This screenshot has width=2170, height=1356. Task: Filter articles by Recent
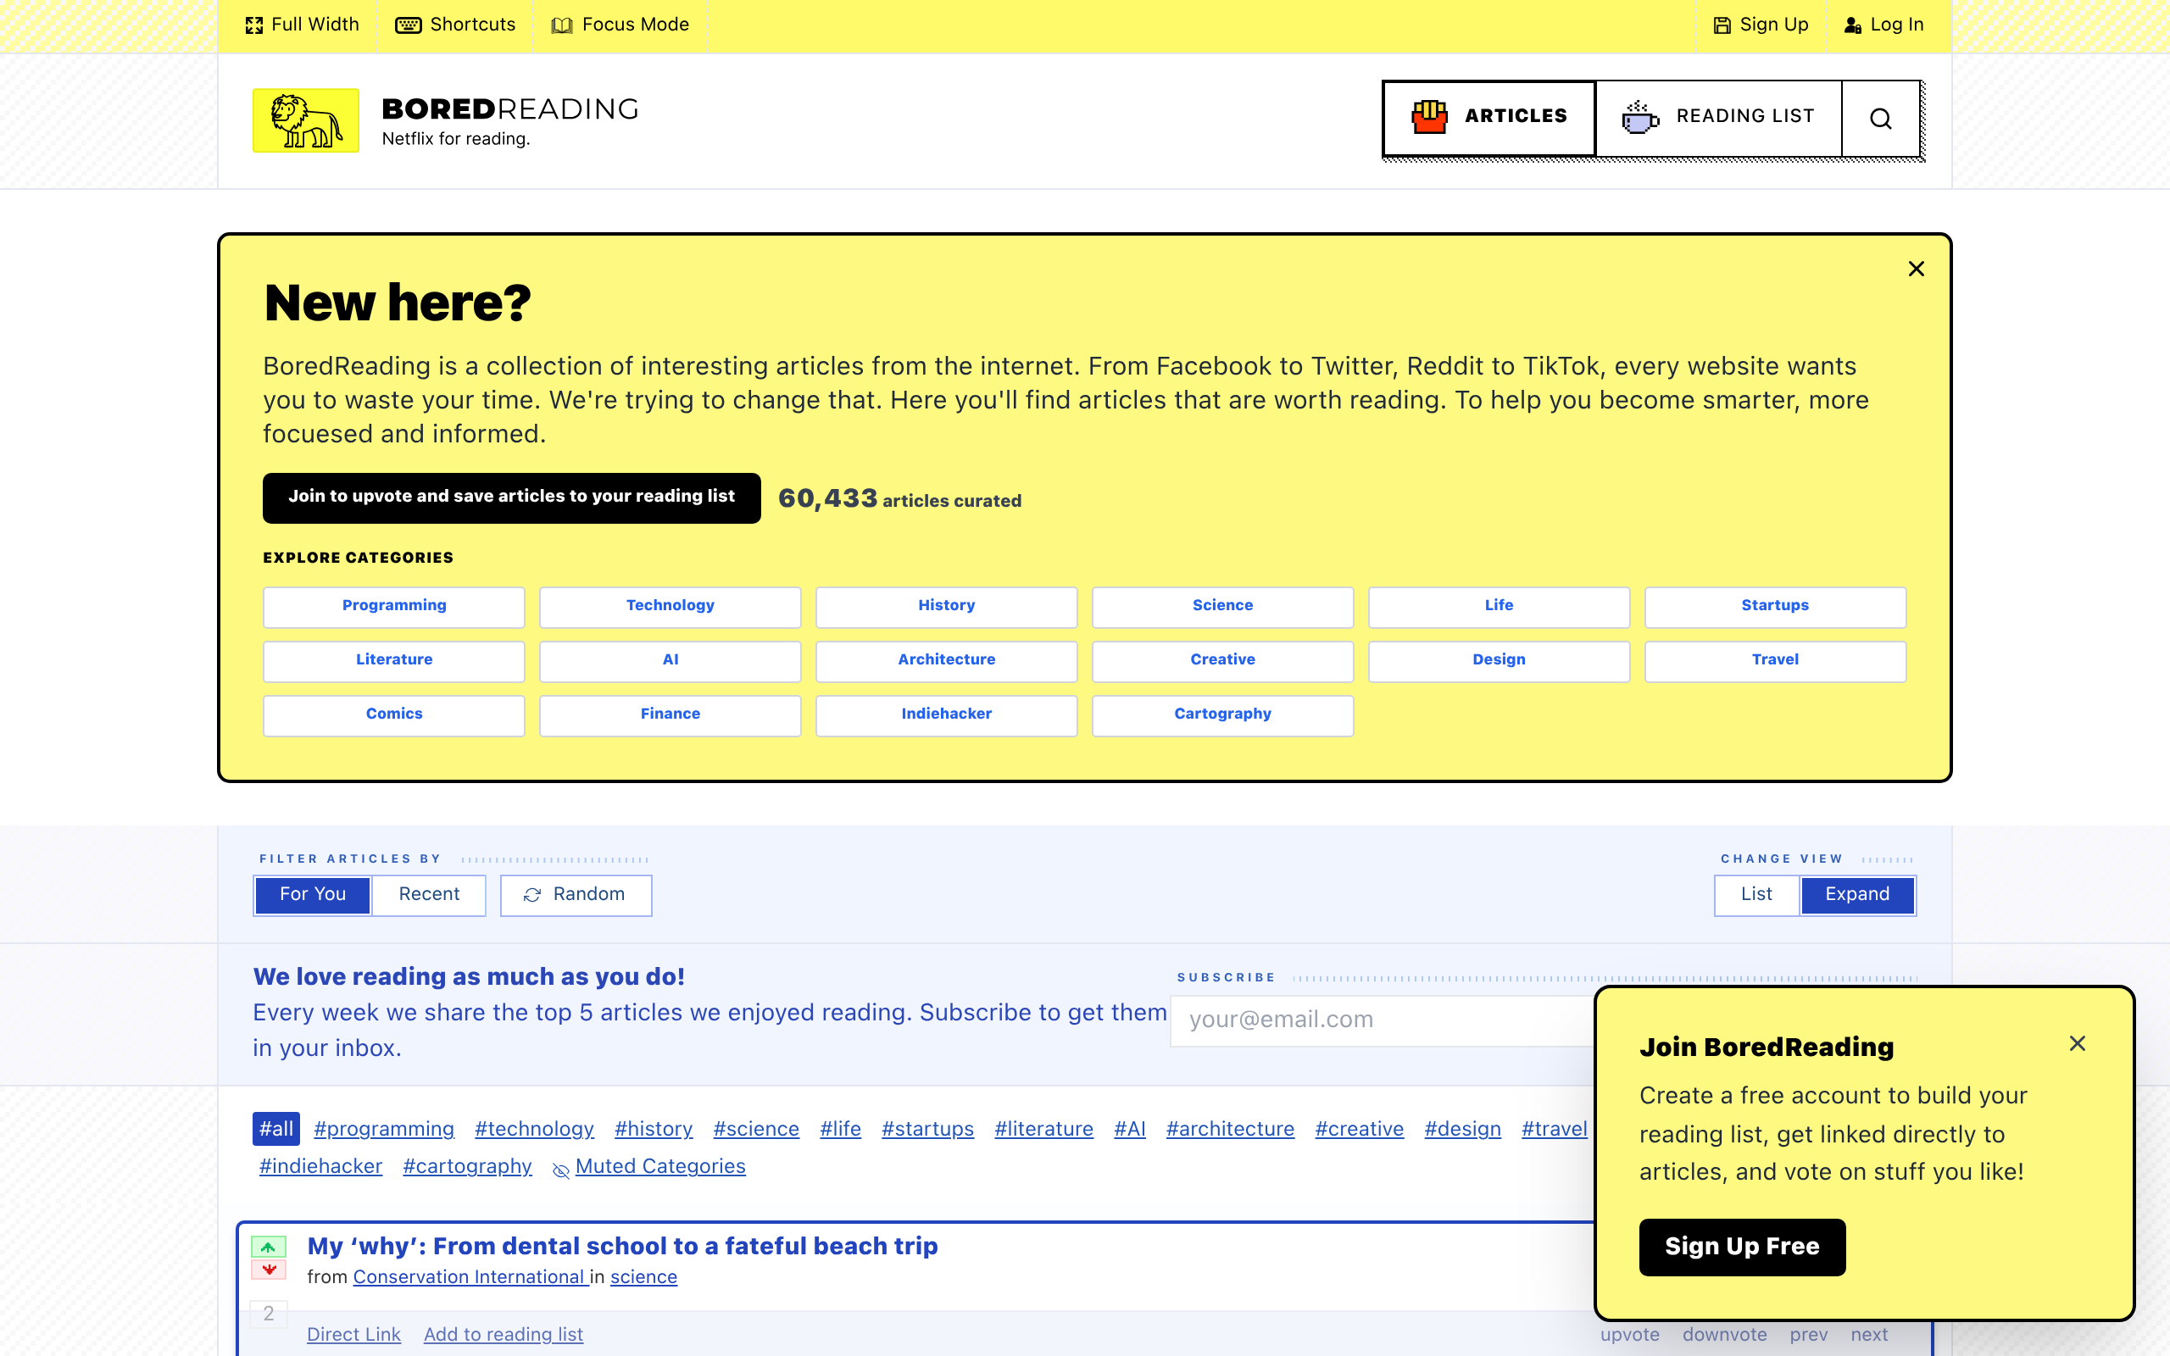(429, 894)
